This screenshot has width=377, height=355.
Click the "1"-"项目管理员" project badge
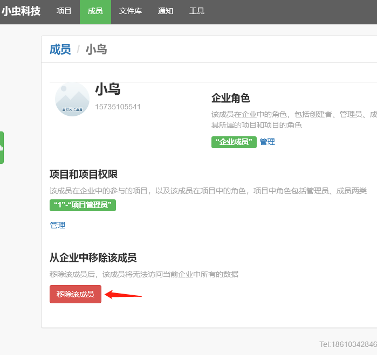(83, 205)
